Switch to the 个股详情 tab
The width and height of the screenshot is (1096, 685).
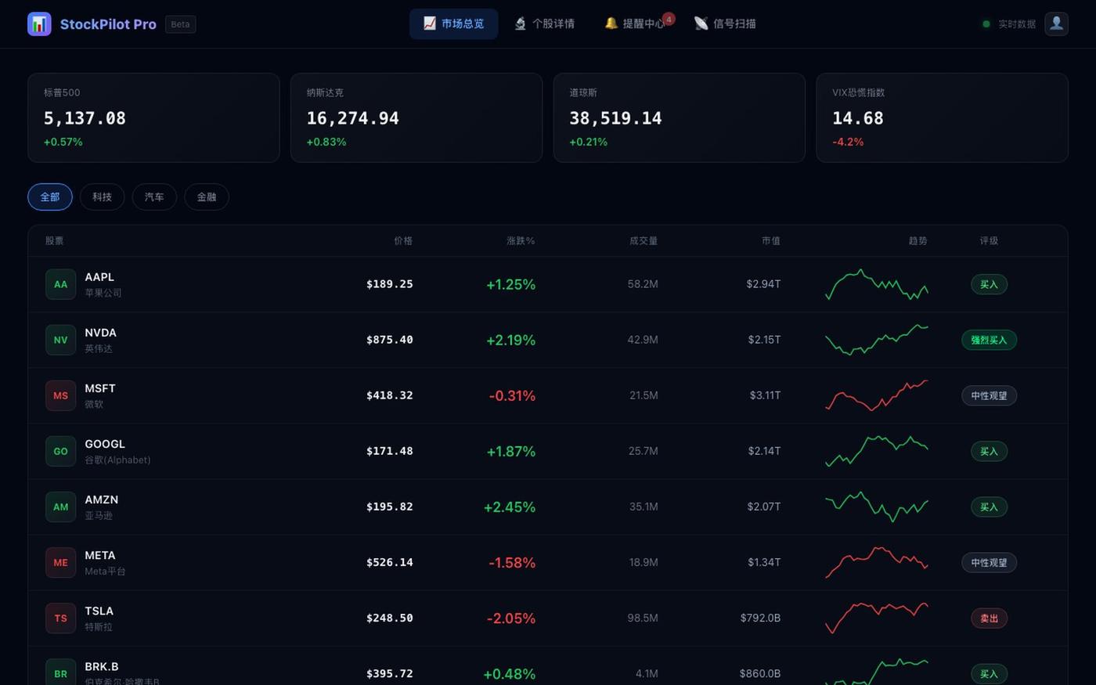[544, 23]
